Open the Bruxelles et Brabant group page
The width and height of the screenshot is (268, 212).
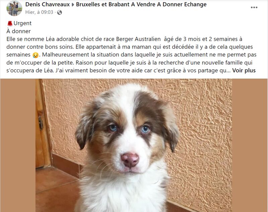point(141,4)
